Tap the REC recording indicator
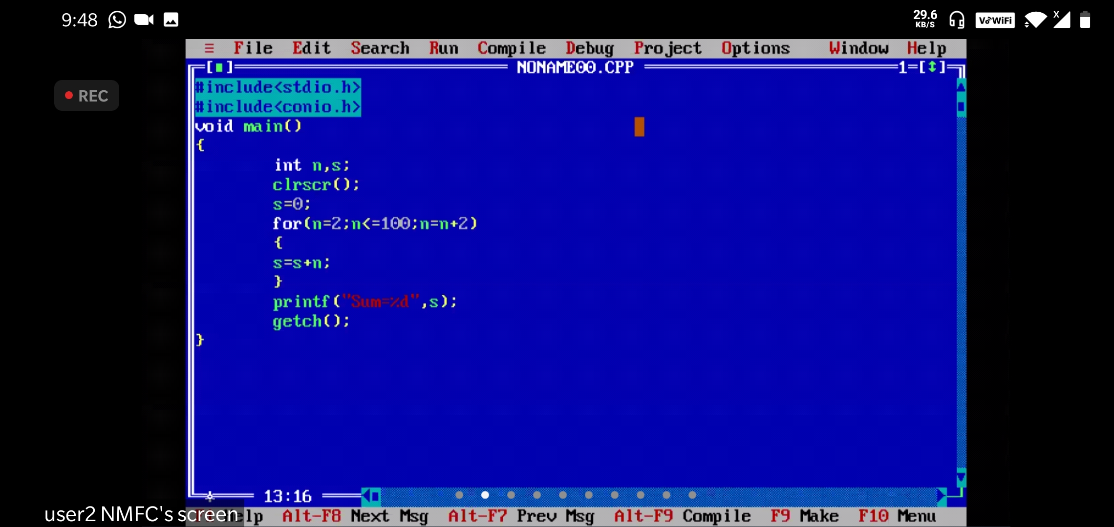 86,96
